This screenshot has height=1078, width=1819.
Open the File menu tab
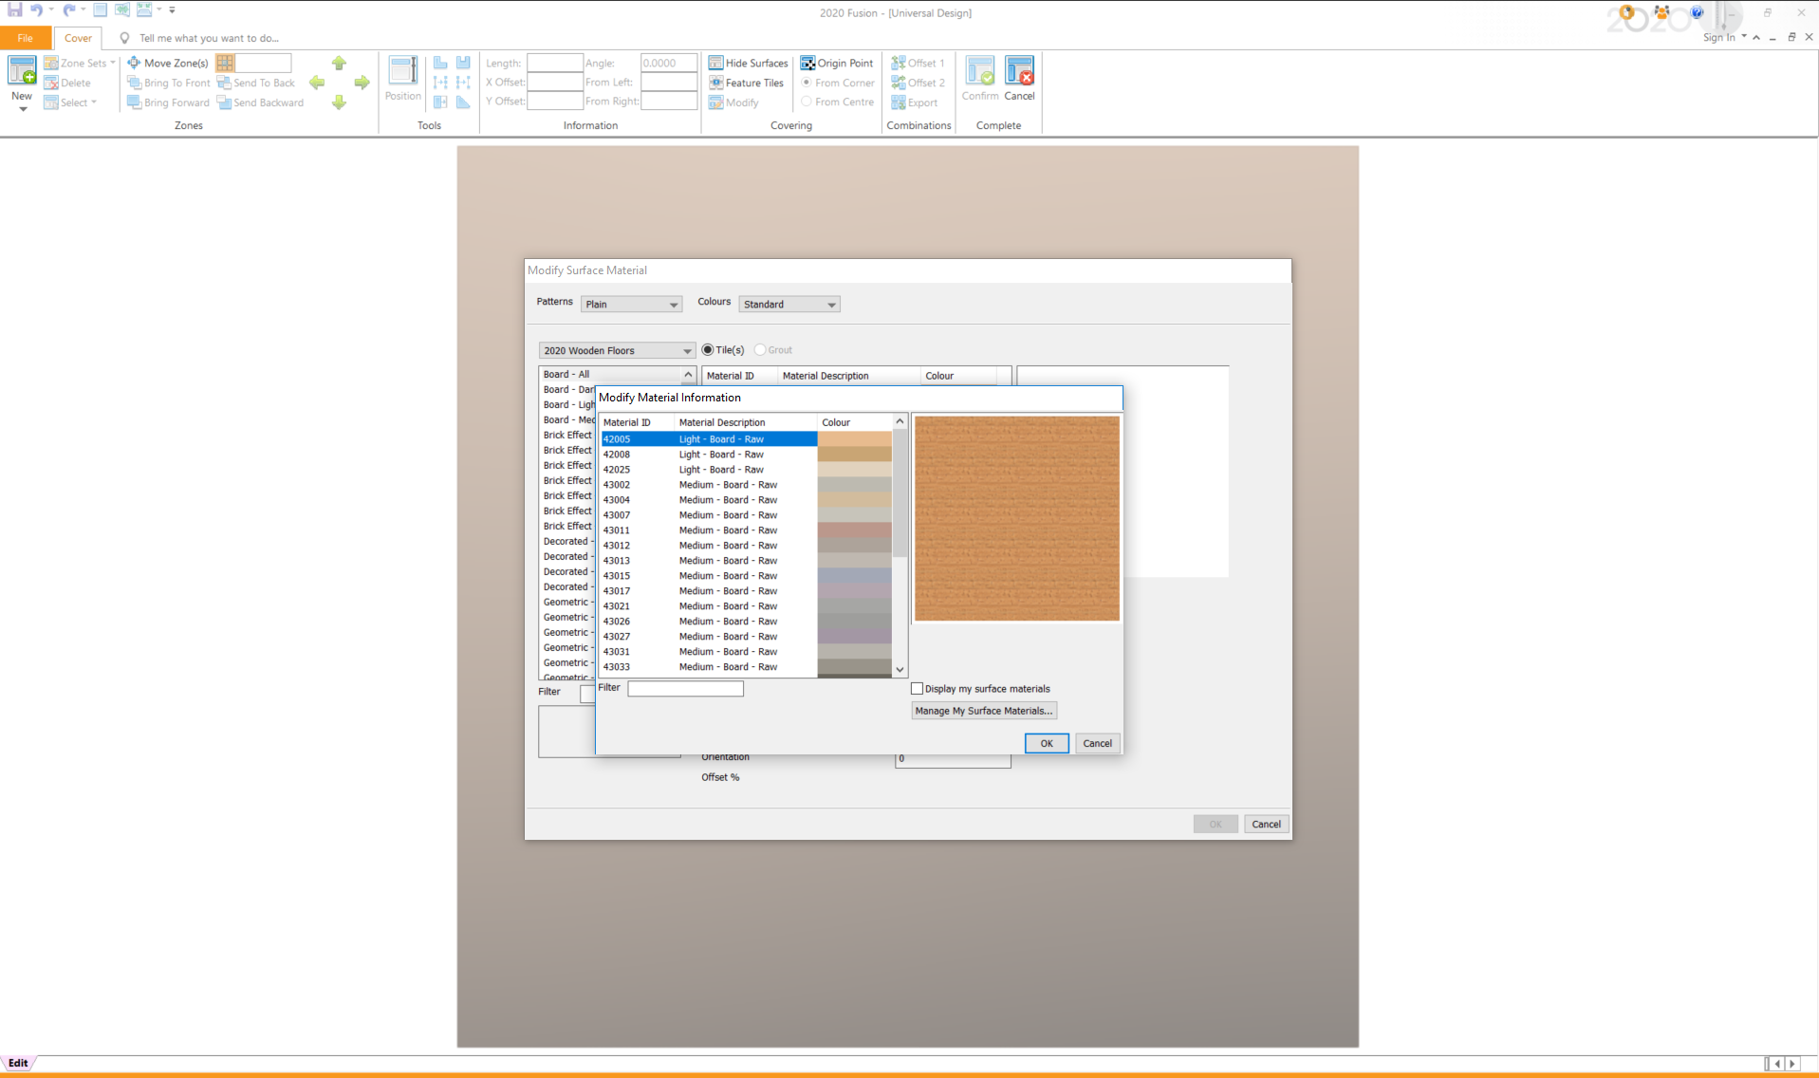pos(26,38)
